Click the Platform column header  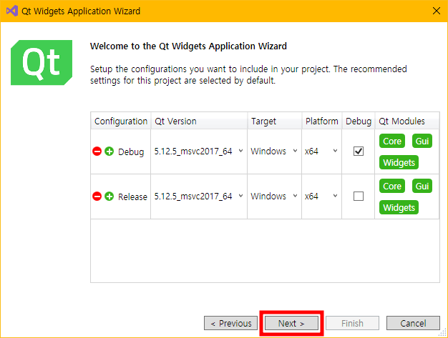pyautogui.click(x=322, y=121)
